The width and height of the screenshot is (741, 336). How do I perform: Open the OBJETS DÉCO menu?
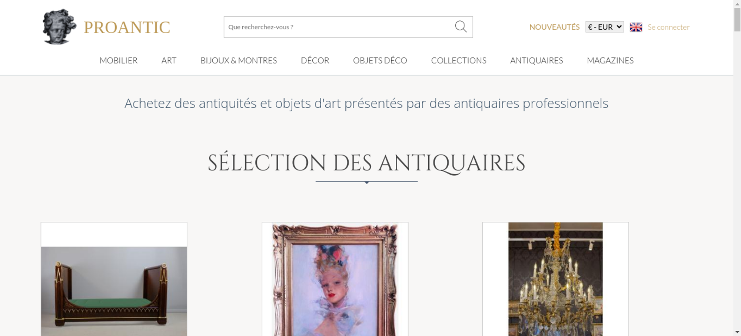[x=380, y=60]
